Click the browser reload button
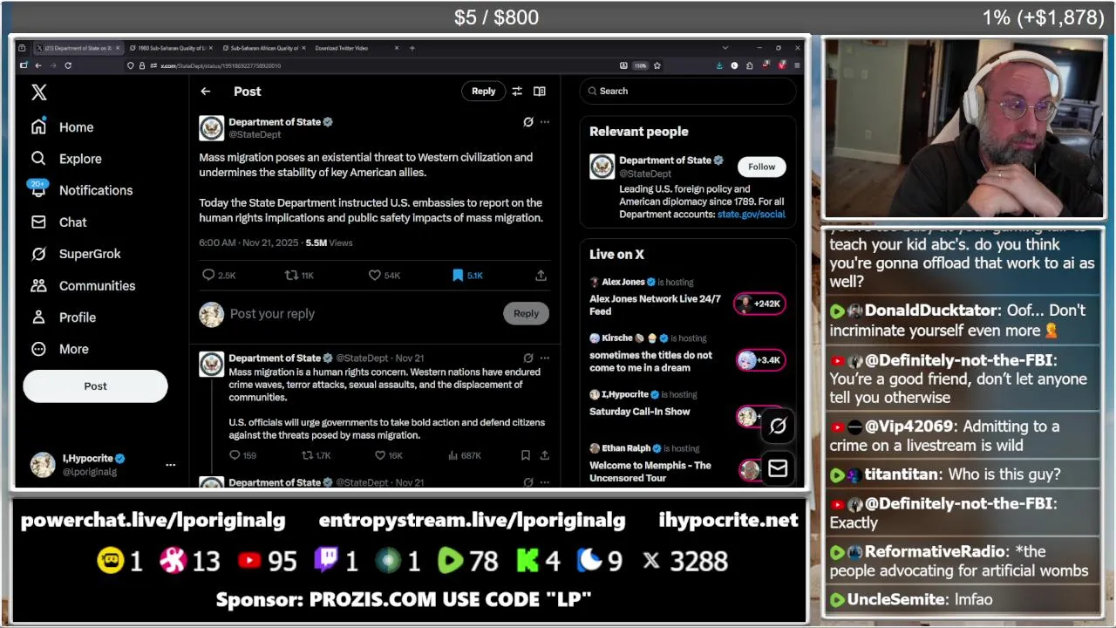Viewport: 1116px width, 628px height. (68, 65)
